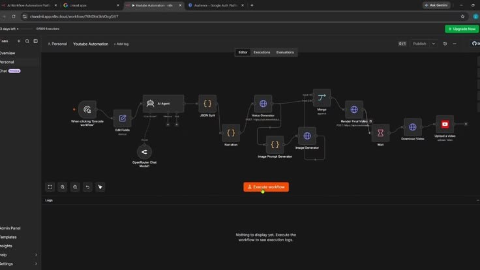The image size is (480, 270).
Task: Open the AI Agent node
Action: pyautogui.click(x=164, y=104)
